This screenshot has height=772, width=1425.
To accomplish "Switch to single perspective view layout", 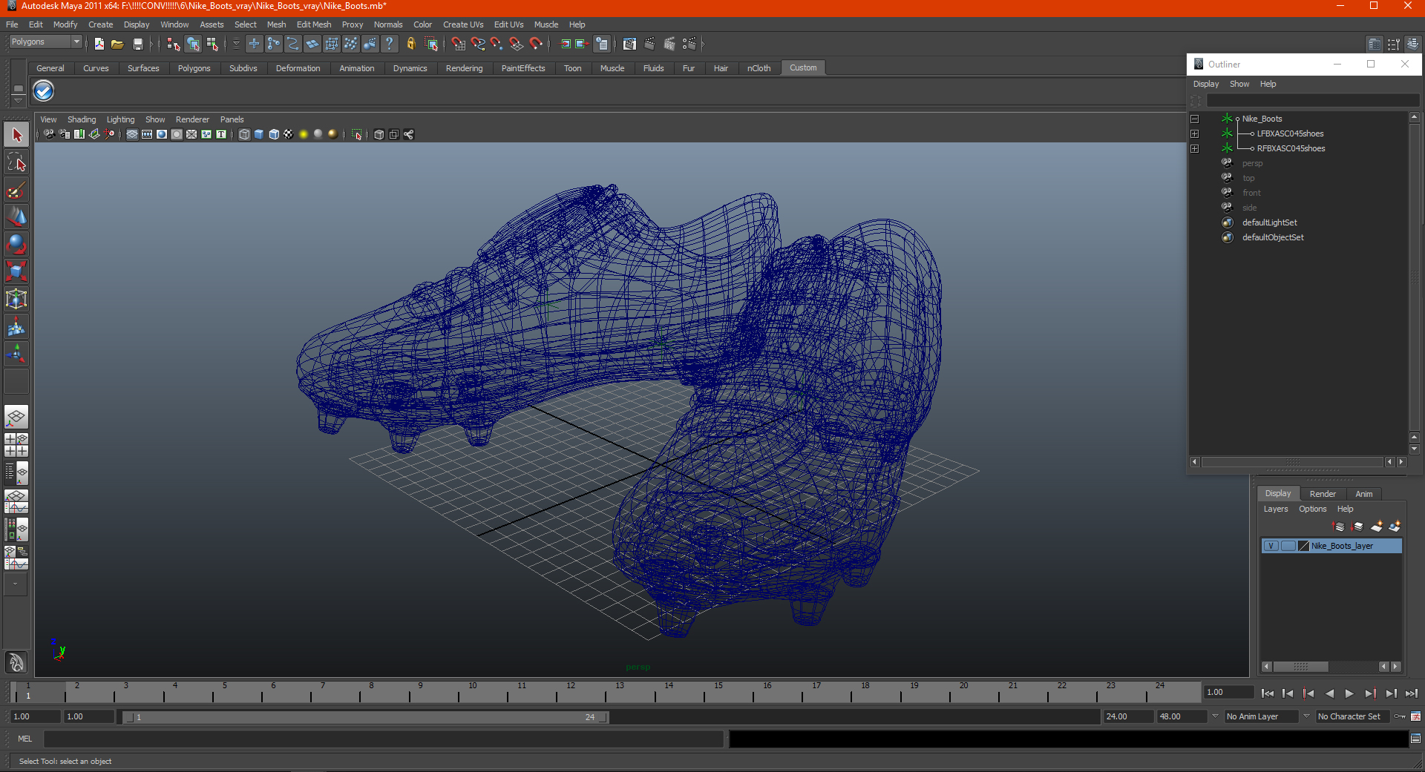I will click(x=16, y=417).
